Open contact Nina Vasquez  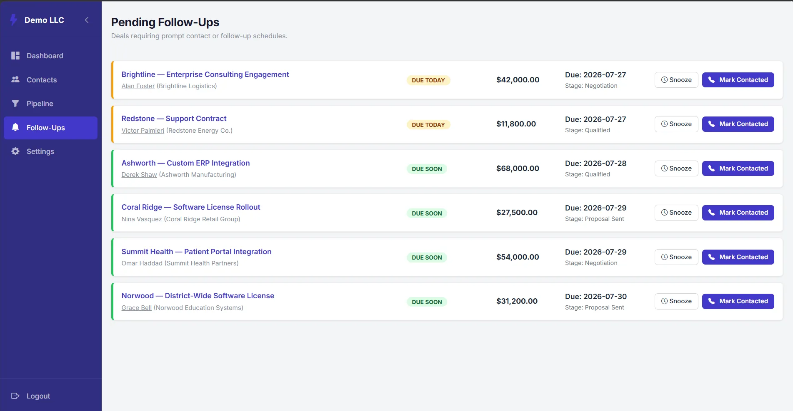(x=141, y=219)
